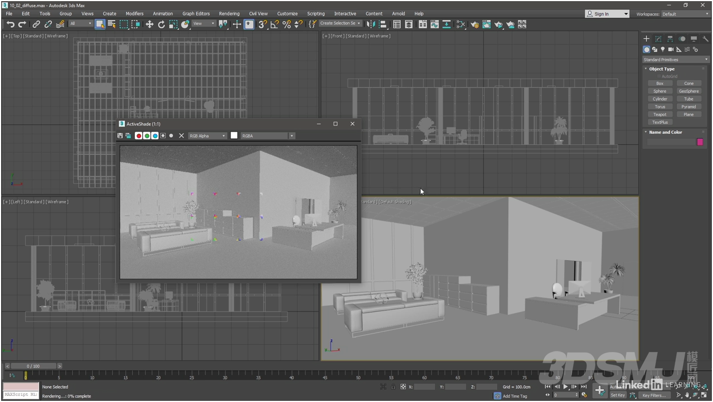Viewport: 713px width, 402px height.
Task: Click Use Pivot Point Center icon
Action: [223, 24]
